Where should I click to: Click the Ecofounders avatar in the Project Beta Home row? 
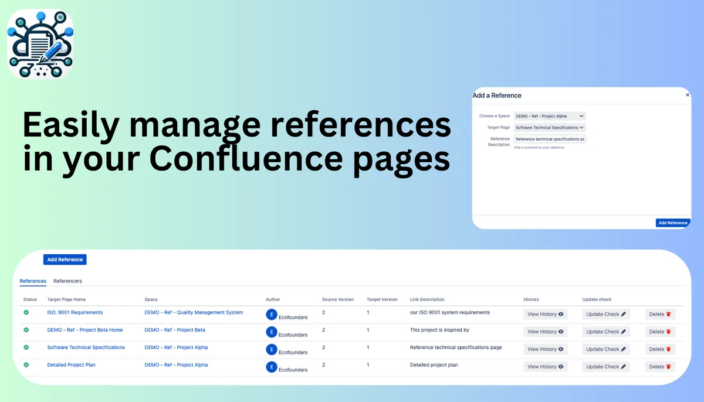coord(271,332)
